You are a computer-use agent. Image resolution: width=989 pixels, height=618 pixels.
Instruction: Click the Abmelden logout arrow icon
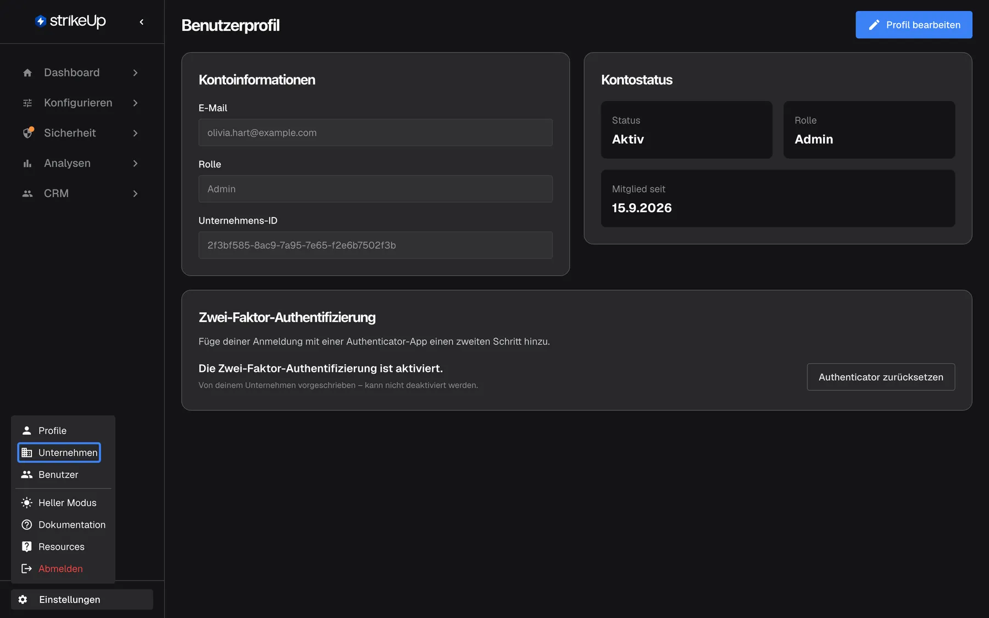[26, 569]
